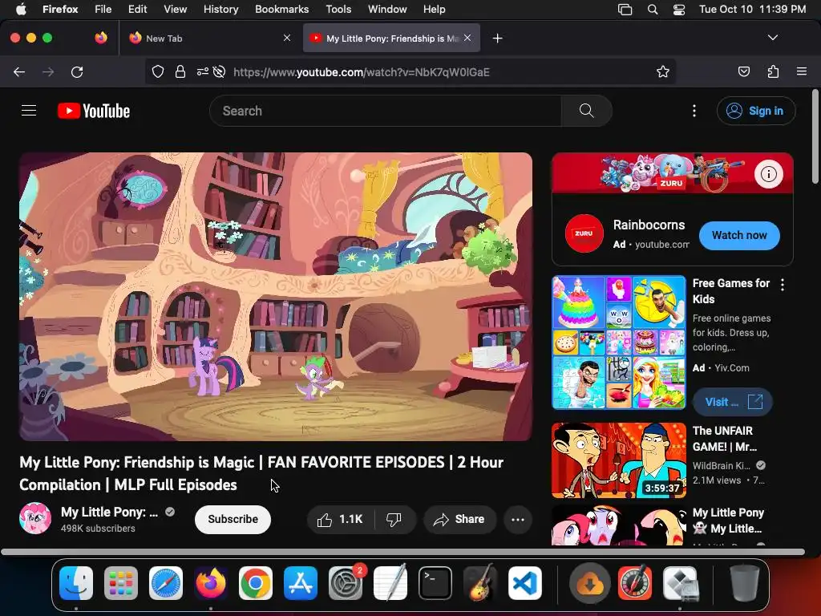The width and height of the screenshot is (821, 616).
Task: Open the File menu
Action: click(x=103, y=9)
